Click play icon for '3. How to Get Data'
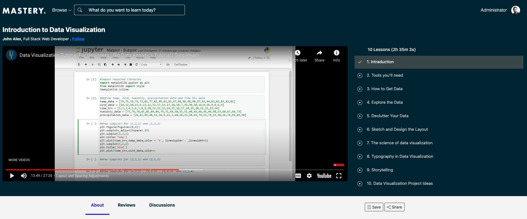 pos(360,89)
